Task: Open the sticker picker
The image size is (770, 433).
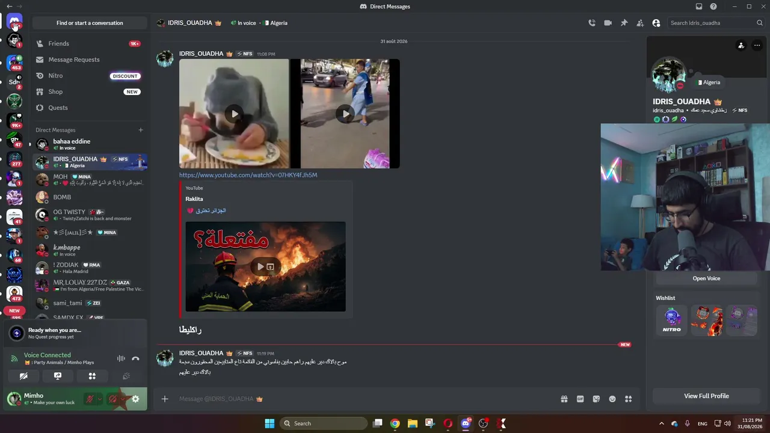Action: 596,399
